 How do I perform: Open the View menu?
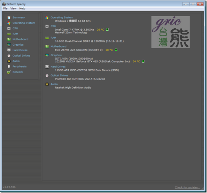(13, 8)
